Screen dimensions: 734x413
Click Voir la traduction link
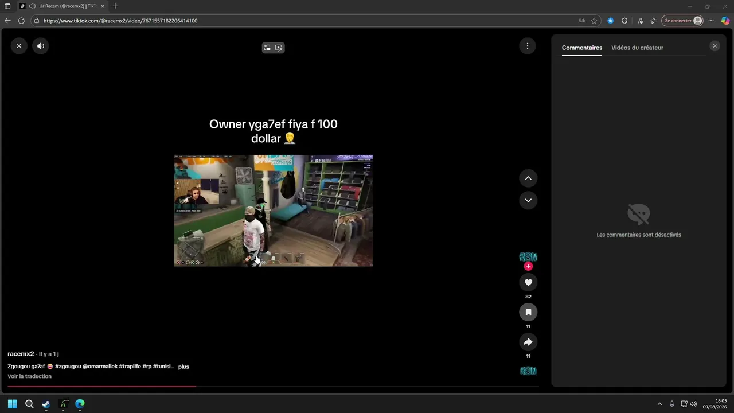[x=29, y=376]
